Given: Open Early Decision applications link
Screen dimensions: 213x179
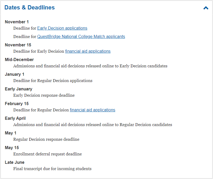Looking at the screenshot, I should point(62,28).
